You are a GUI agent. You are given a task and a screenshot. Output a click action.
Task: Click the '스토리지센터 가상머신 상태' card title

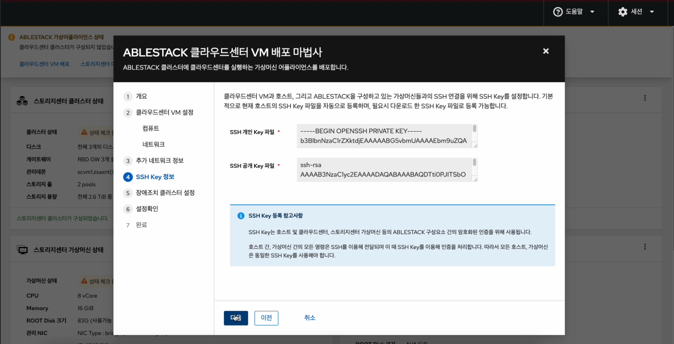pyautogui.click(x=68, y=250)
